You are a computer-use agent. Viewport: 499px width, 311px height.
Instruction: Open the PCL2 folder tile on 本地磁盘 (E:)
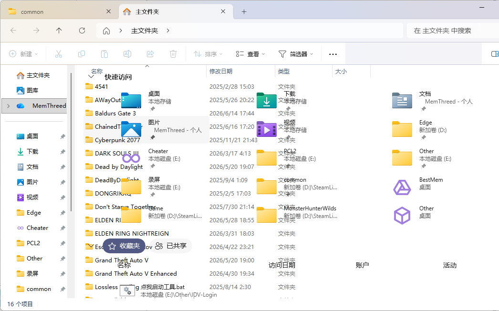[267, 158]
